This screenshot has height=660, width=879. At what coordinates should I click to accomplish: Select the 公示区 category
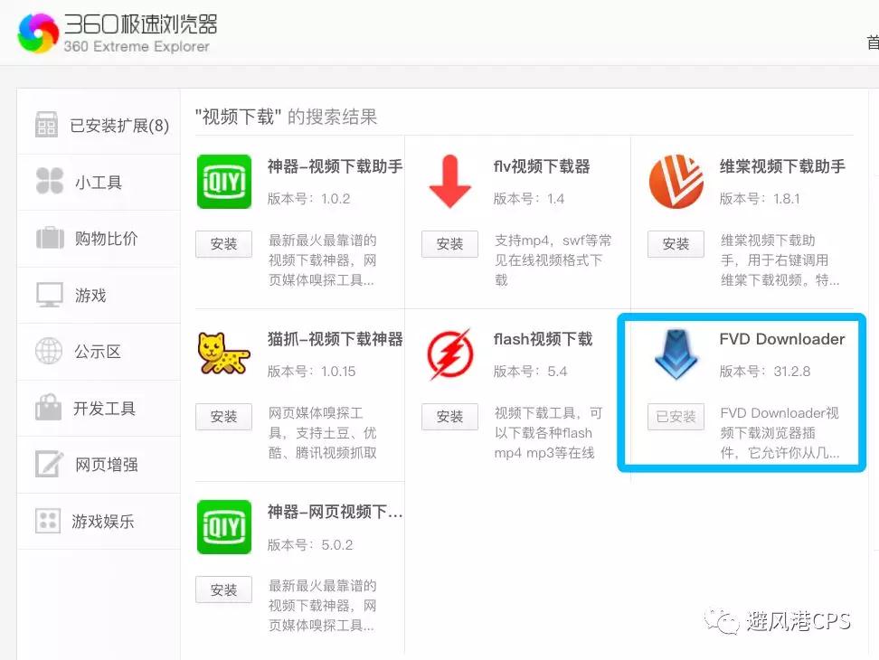tap(99, 352)
